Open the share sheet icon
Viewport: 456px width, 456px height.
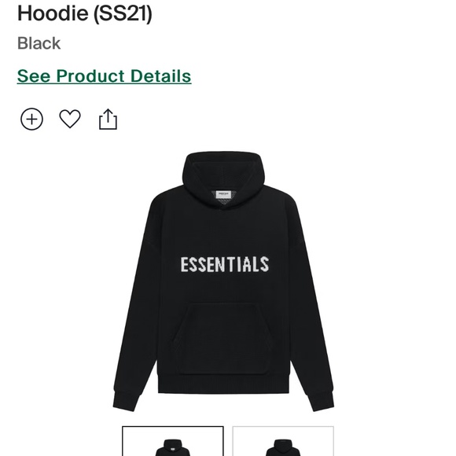coord(108,119)
